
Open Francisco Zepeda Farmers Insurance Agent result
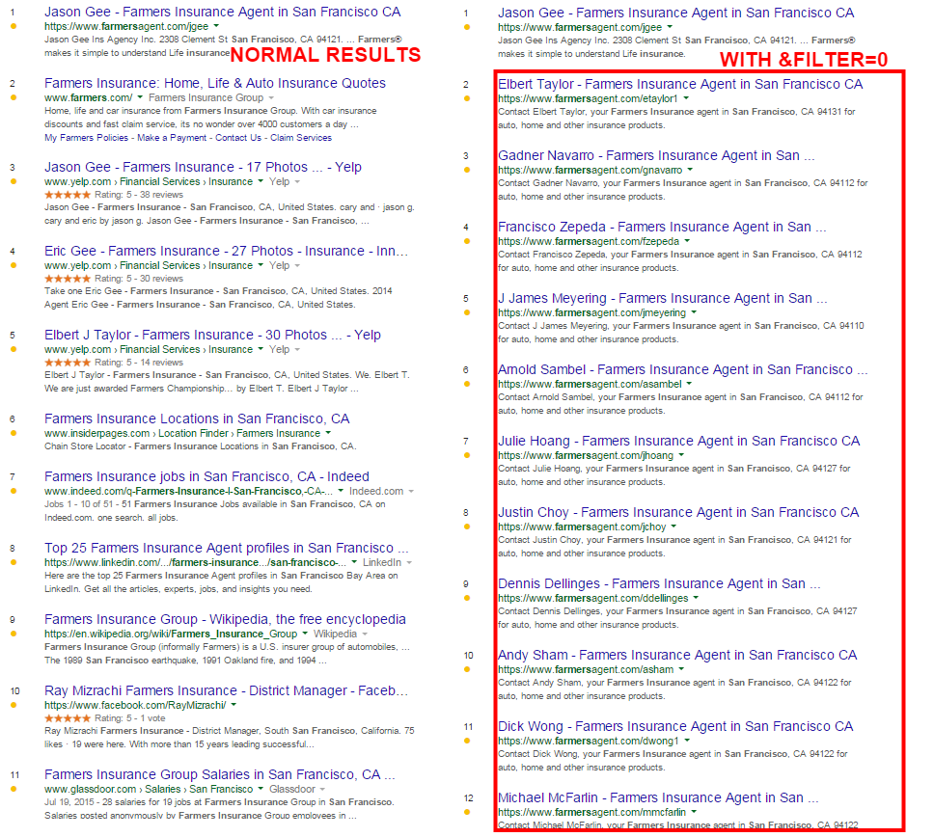pyautogui.click(x=662, y=227)
